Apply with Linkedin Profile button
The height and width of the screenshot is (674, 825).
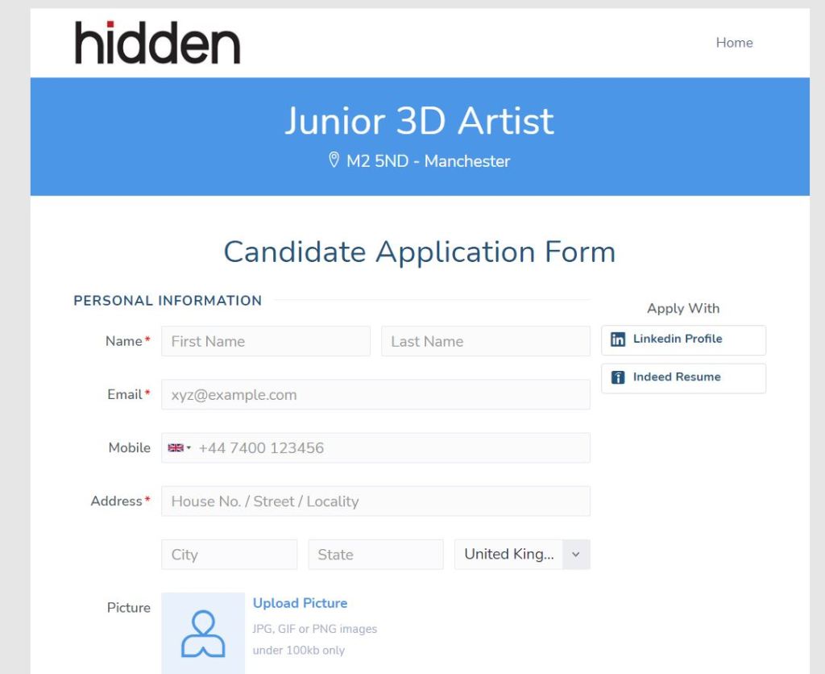[683, 339]
